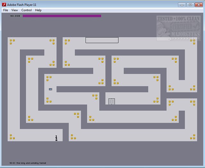Open the Control menu
Image resolution: width=205 pixels, height=168 pixels.
point(26,10)
